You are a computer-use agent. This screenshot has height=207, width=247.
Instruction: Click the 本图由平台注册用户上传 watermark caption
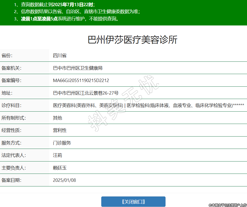[228, 205]
